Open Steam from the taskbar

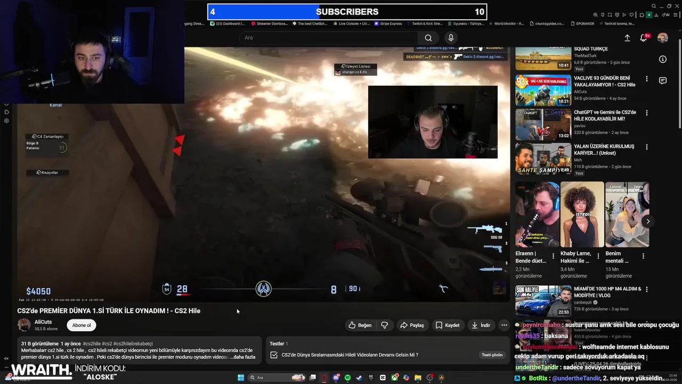pyautogui.click(x=359, y=378)
